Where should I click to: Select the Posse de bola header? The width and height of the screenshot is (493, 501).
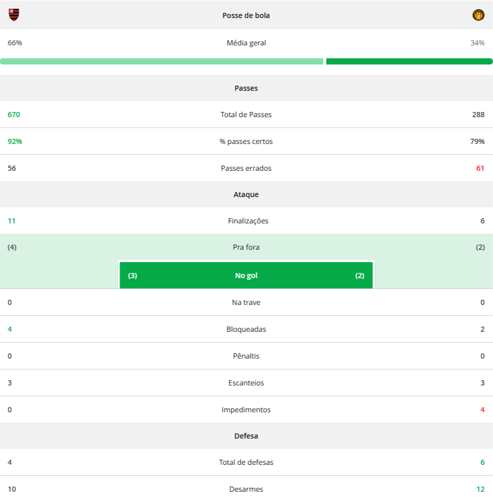[x=246, y=15]
